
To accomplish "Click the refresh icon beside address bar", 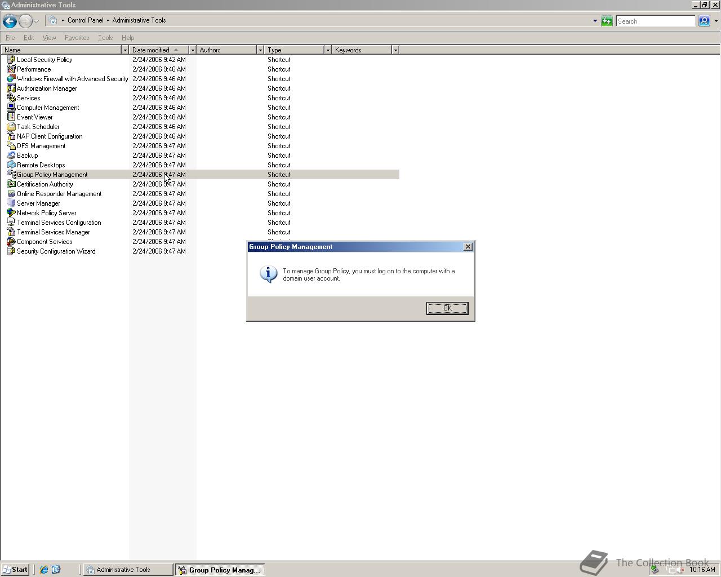I will [607, 21].
